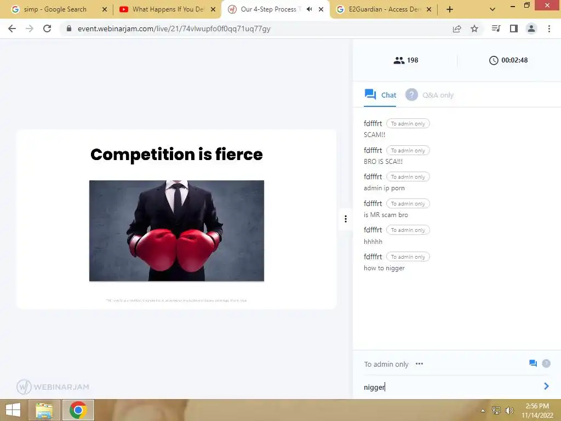
Task: Open the media controls icon in toolbar
Action: pos(496,29)
